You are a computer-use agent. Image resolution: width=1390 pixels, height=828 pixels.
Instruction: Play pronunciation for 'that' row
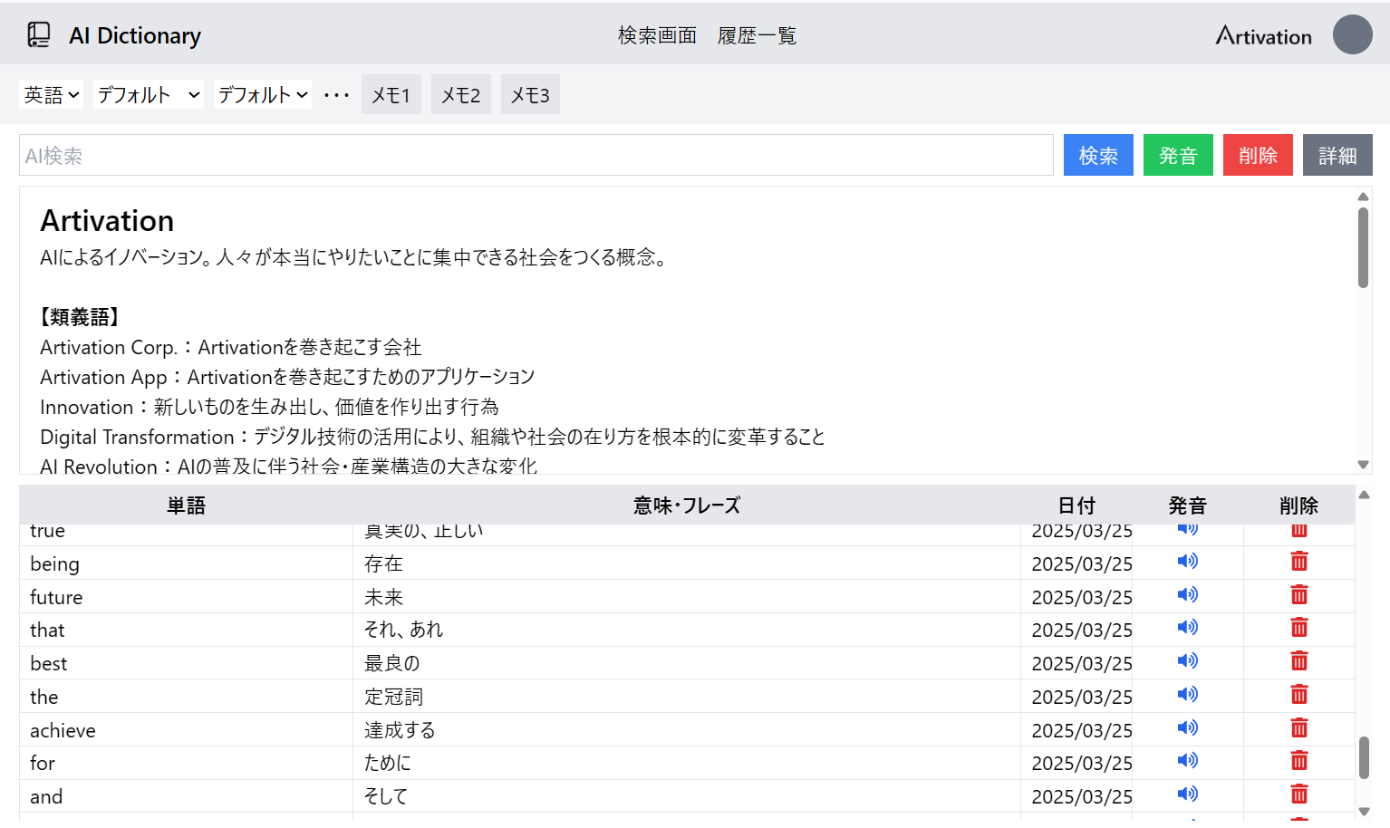[1188, 628]
